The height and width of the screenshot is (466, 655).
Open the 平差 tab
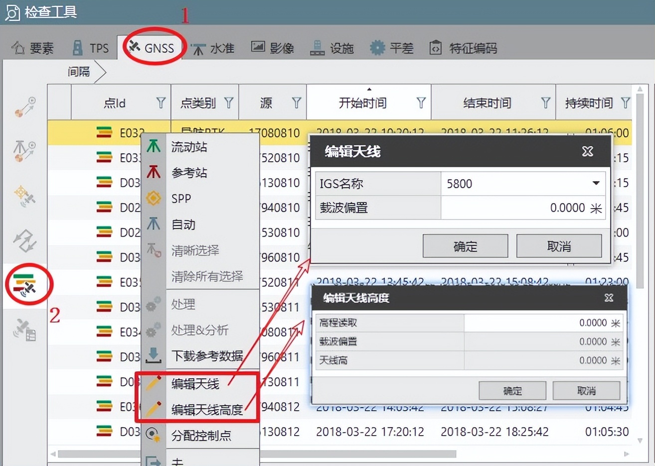coord(392,48)
